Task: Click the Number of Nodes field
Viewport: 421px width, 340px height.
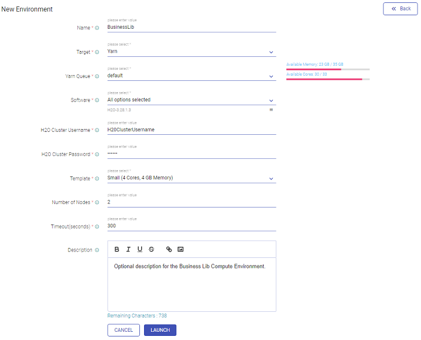Action: (x=191, y=202)
